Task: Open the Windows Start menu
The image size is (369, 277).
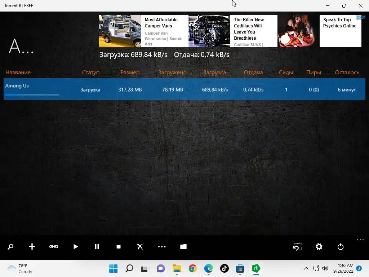Action: tap(113, 268)
